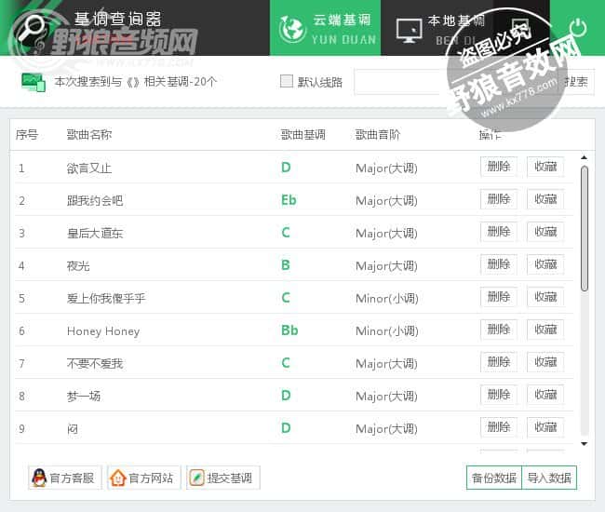Screen dimensions: 605x512
Task: Click the 基调查询器 title text
Action: pos(117,19)
